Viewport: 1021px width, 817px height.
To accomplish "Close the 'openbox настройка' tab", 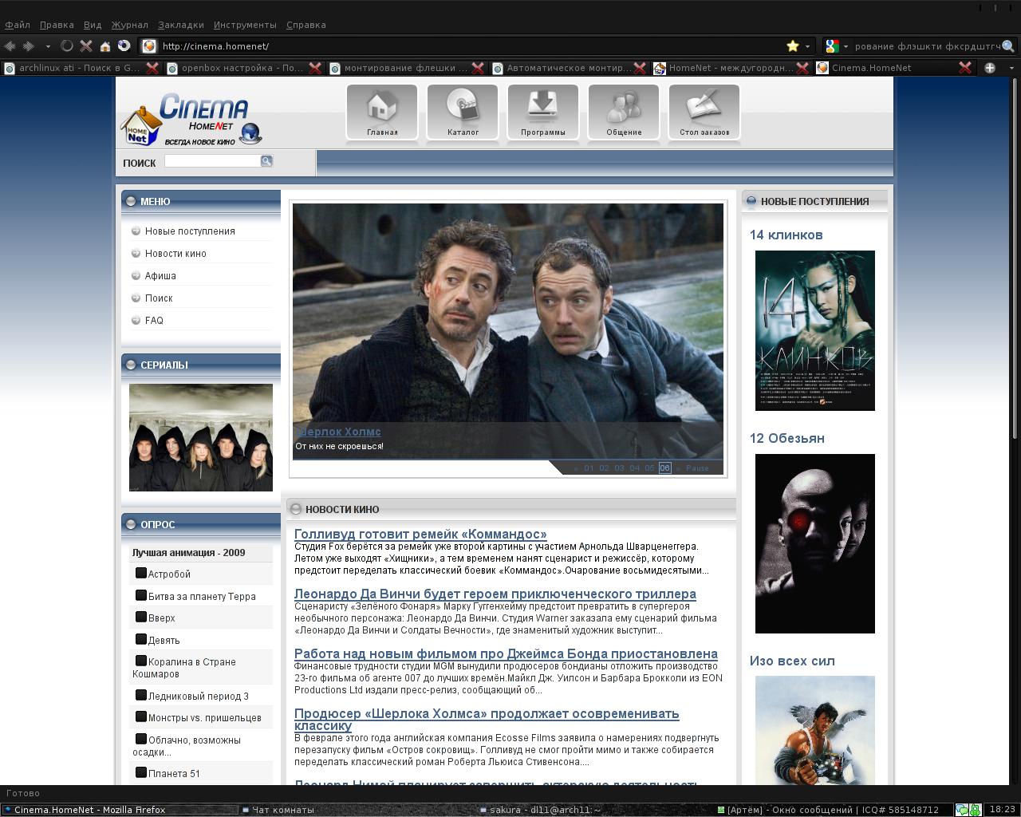I will tap(315, 68).
